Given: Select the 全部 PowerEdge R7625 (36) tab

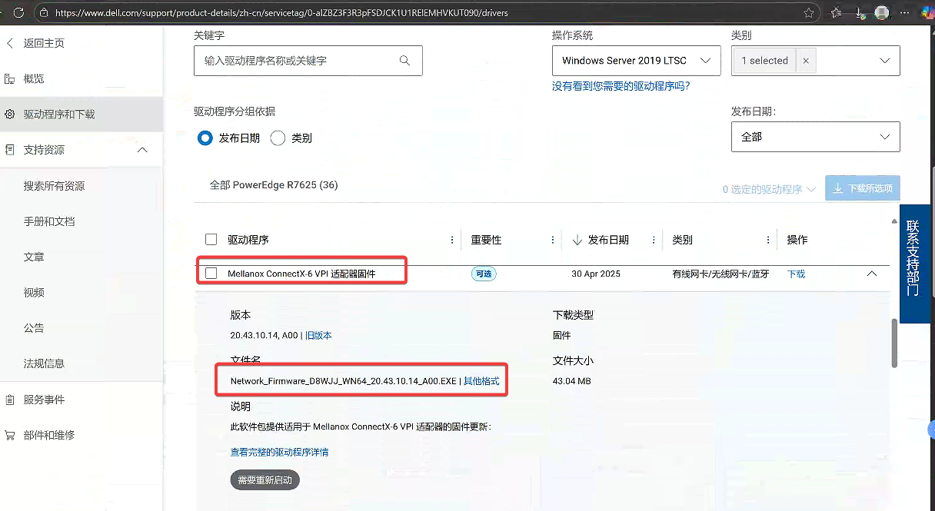Looking at the screenshot, I should (274, 185).
